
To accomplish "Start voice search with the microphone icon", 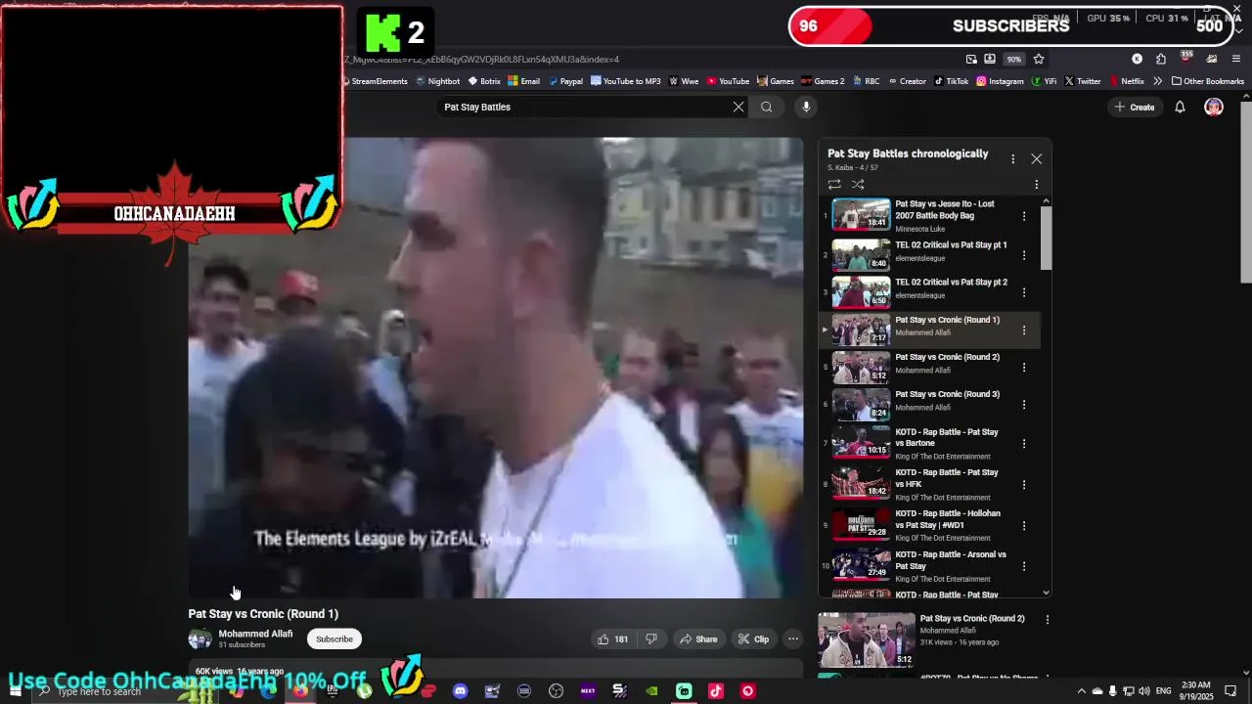I will click(806, 107).
